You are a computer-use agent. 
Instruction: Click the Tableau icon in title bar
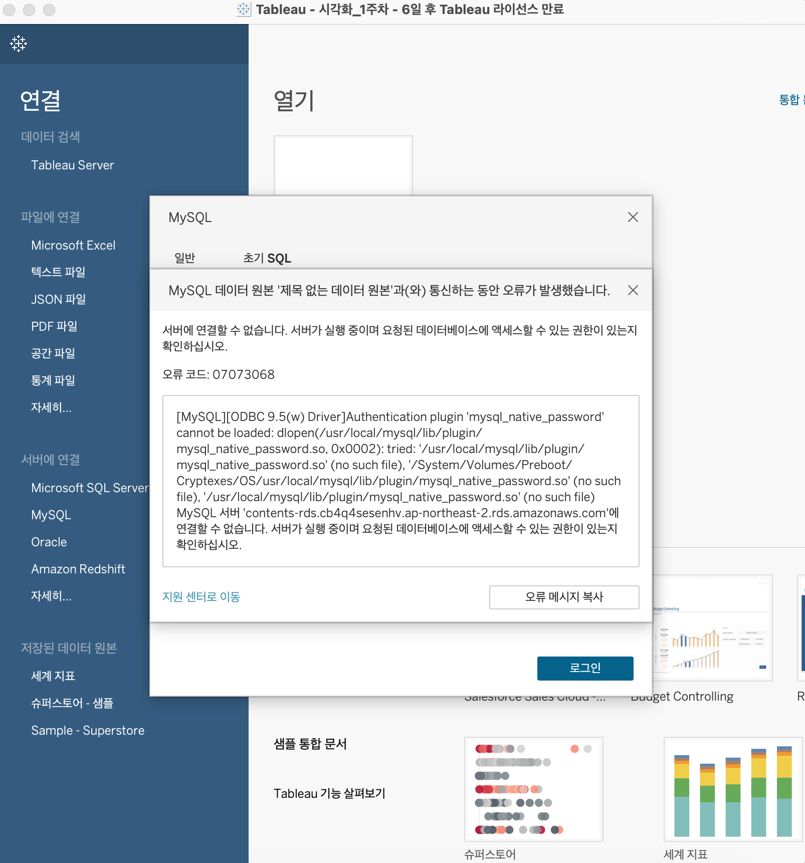click(x=244, y=9)
